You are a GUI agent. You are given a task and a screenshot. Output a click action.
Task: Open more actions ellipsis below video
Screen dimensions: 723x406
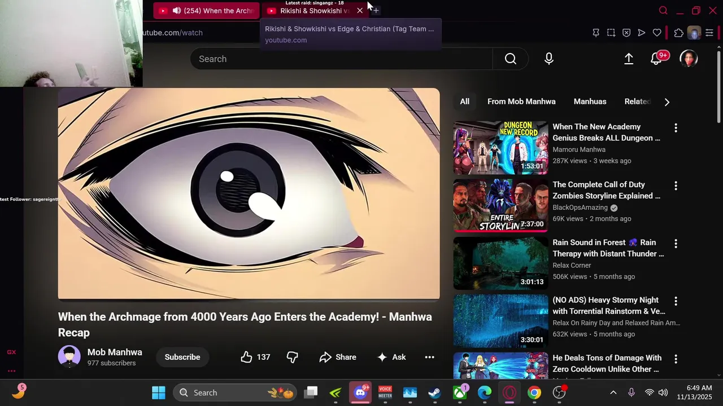point(429,357)
